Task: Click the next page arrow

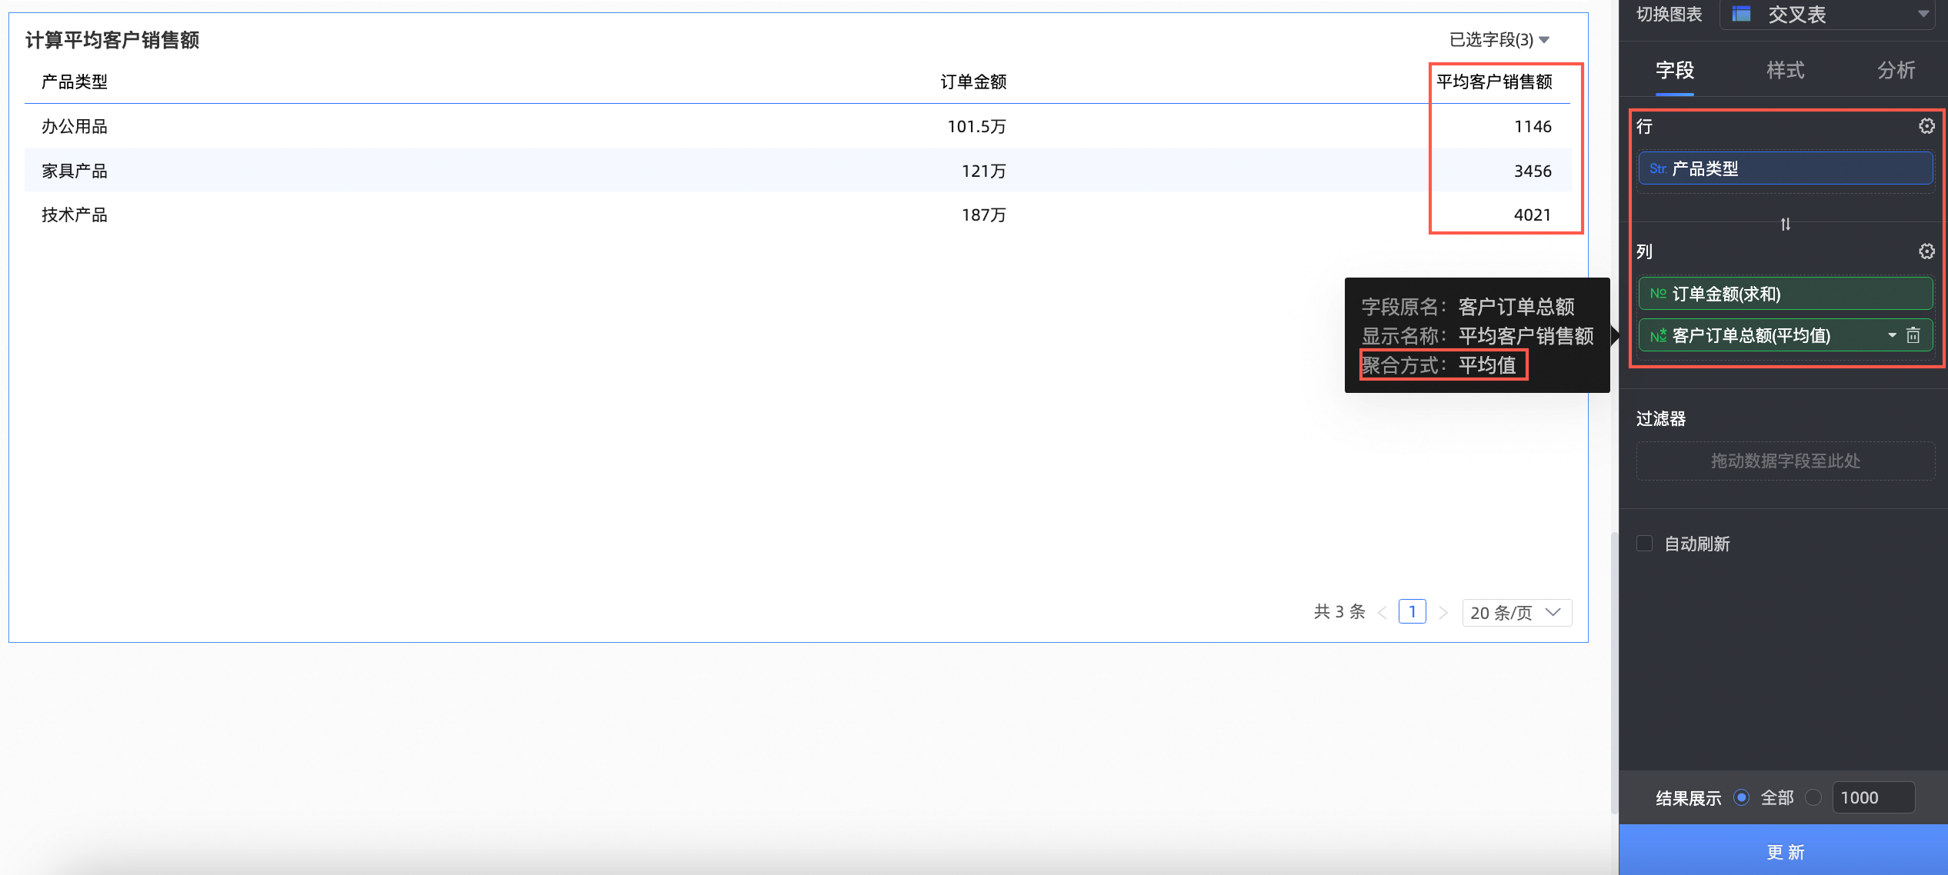Action: coord(1443,613)
